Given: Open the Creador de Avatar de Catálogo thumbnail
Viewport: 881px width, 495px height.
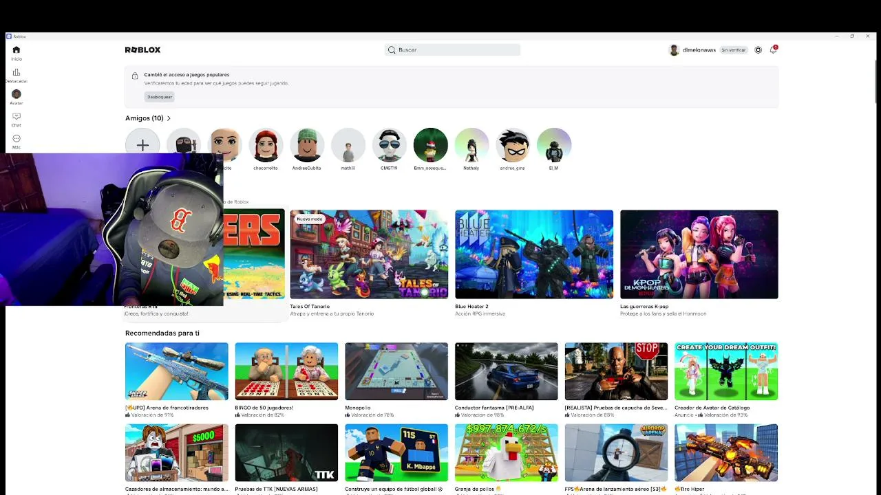Looking at the screenshot, I should (726, 371).
